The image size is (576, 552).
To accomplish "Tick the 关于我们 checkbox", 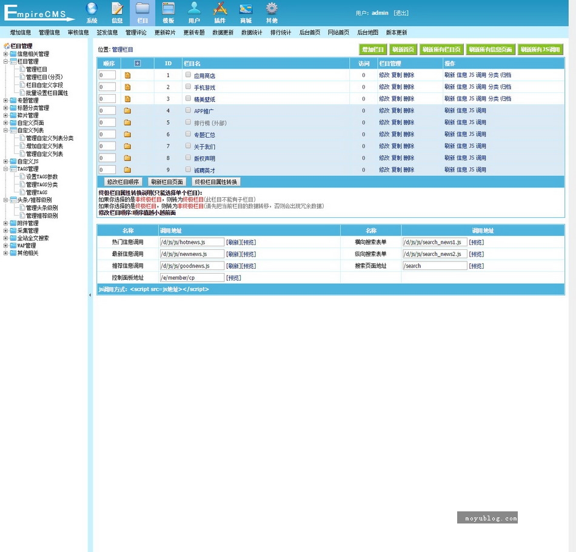I will pyautogui.click(x=188, y=146).
